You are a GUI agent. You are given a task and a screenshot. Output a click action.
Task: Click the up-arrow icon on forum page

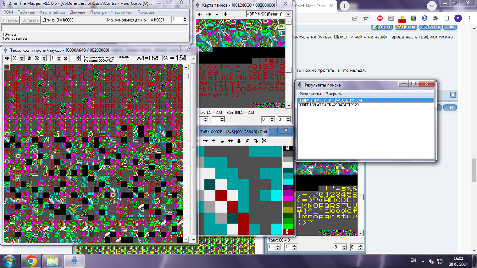[x=453, y=95]
